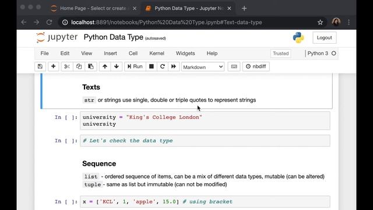373x210 pixels.
Task: Open cell type dropdown showing Markdown
Action: pos(203,67)
